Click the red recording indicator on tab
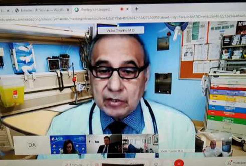Viewport: 246px width, 166px height. (122, 9)
